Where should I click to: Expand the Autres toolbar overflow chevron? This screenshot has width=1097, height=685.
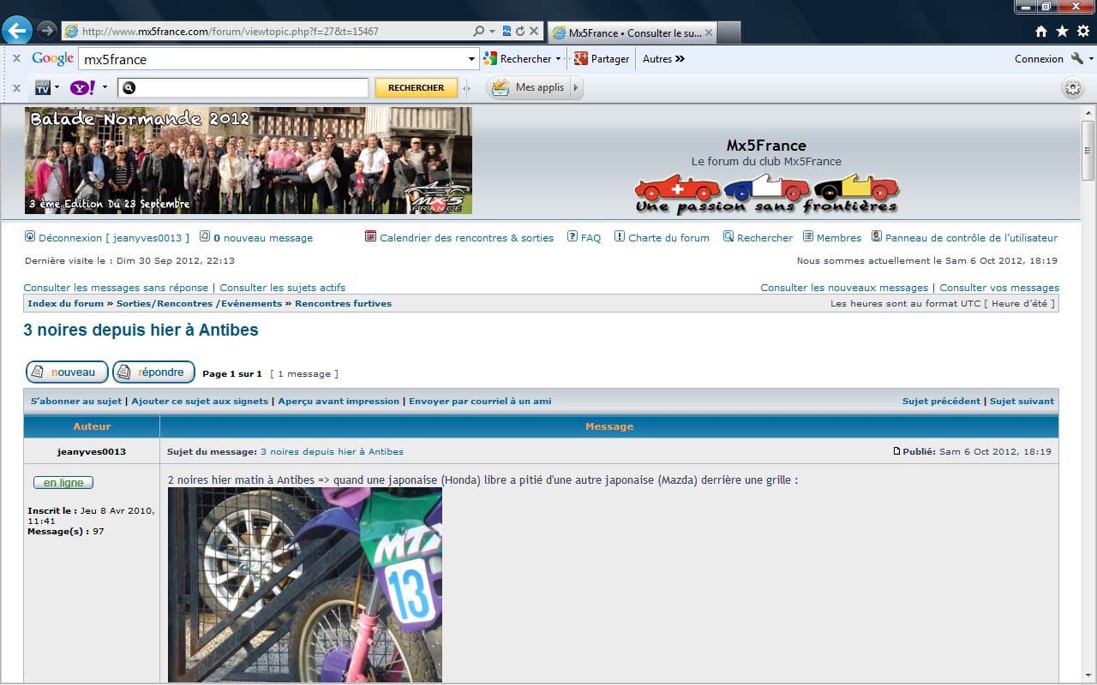coord(680,59)
